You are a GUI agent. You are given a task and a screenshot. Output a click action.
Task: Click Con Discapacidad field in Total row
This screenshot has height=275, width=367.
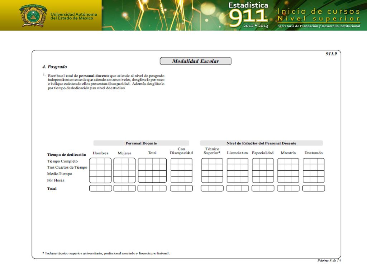tap(181, 188)
